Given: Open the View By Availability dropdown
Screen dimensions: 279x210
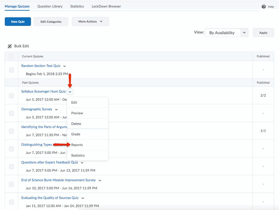Looking at the screenshot, I should 226,33.
